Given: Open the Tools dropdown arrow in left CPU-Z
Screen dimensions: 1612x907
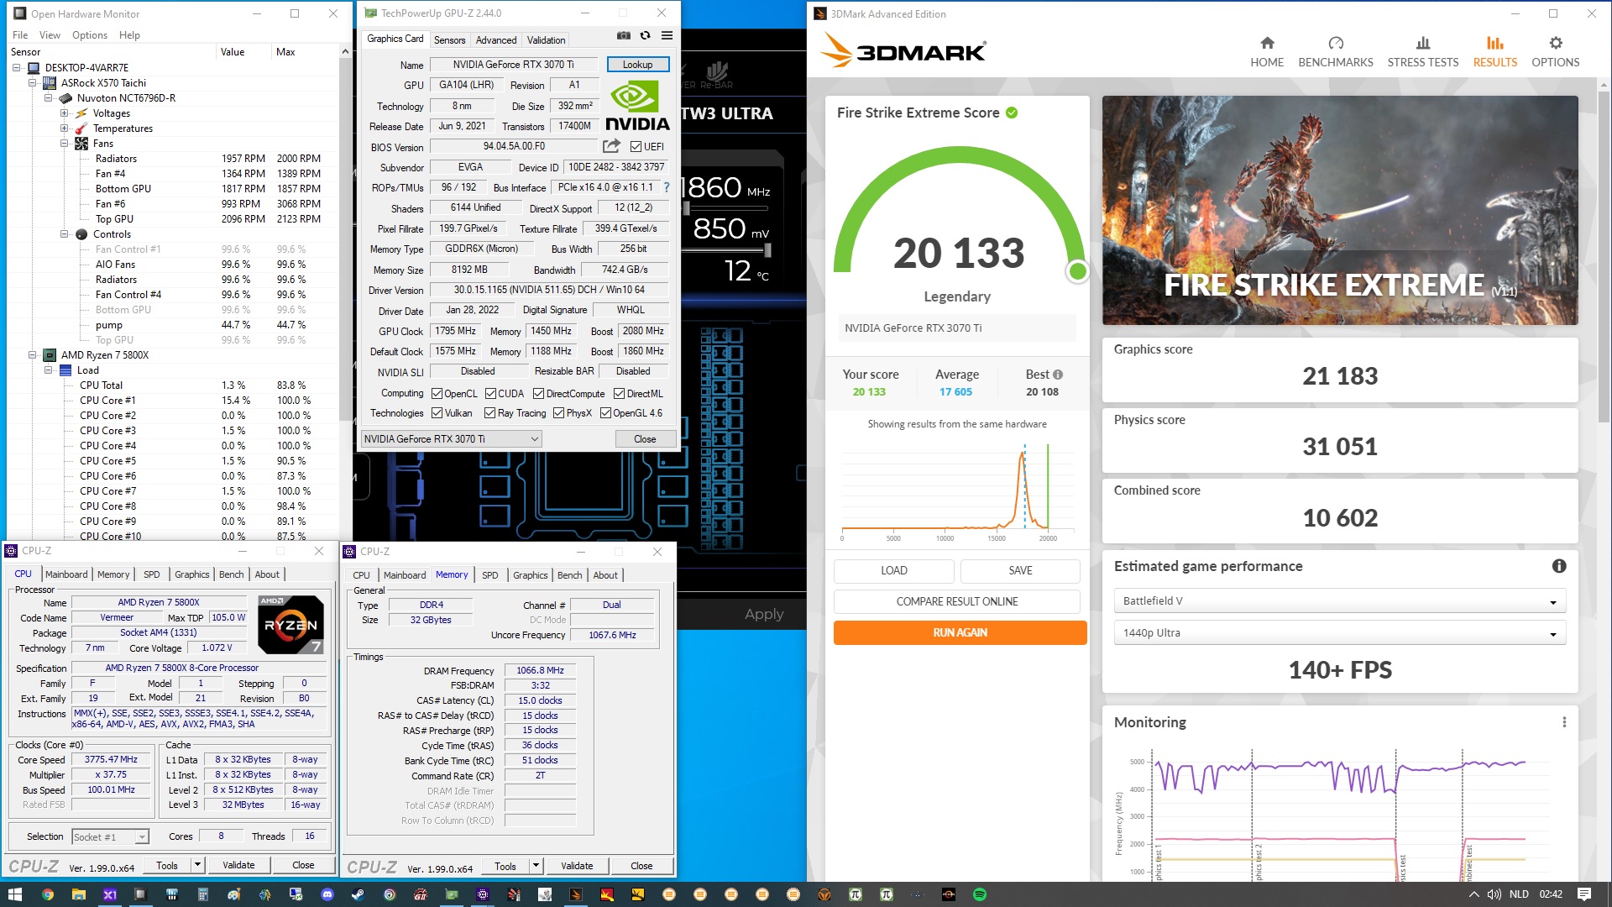Looking at the screenshot, I should (x=197, y=865).
